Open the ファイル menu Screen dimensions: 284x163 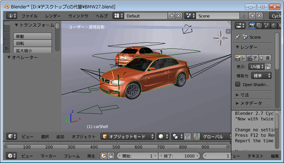point(30,16)
